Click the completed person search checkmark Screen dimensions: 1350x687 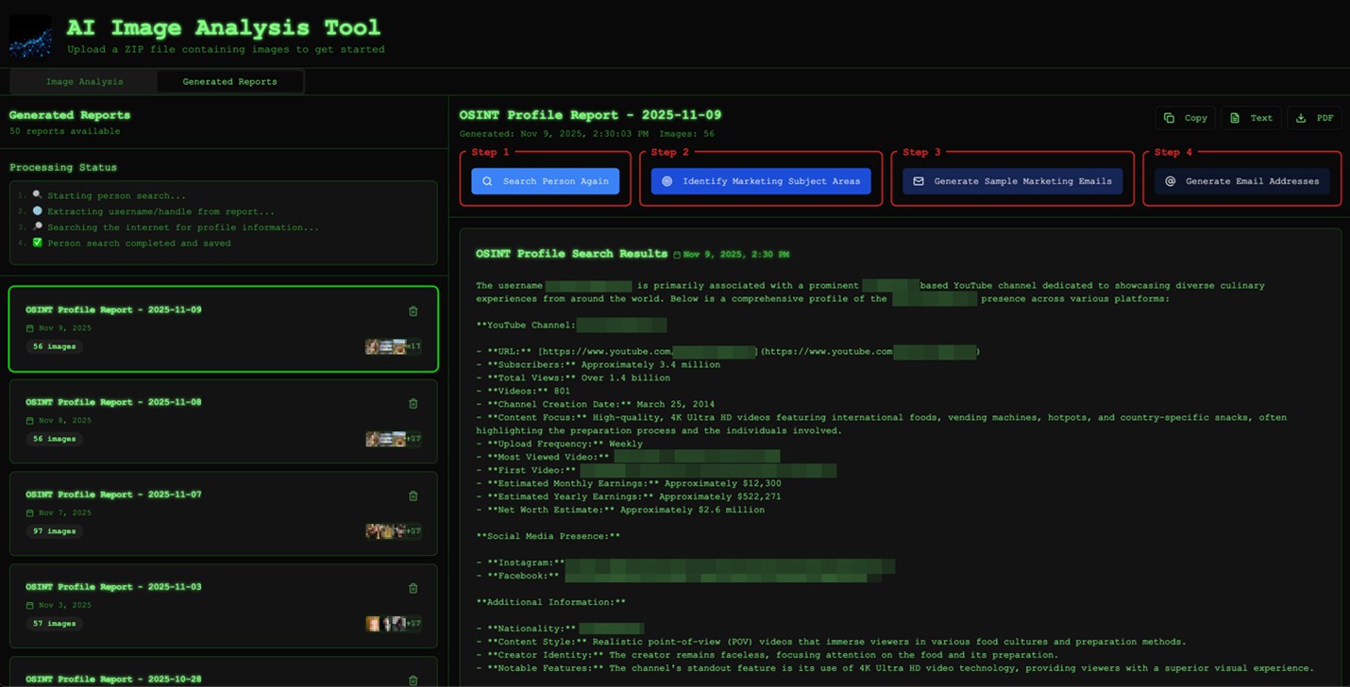coord(38,243)
